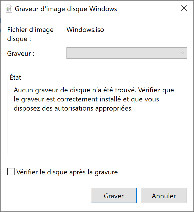The height and width of the screenshot is (212, 194).
Task: Click the disc icon in the title bar
Action: [9, 9]
